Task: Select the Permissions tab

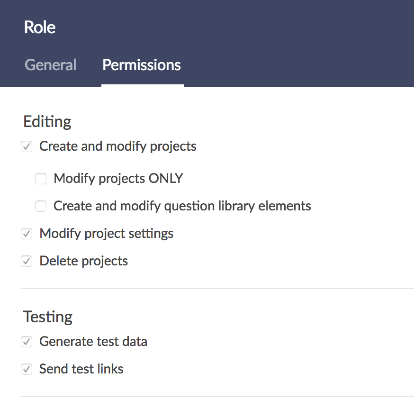Action: click(142, 65)
